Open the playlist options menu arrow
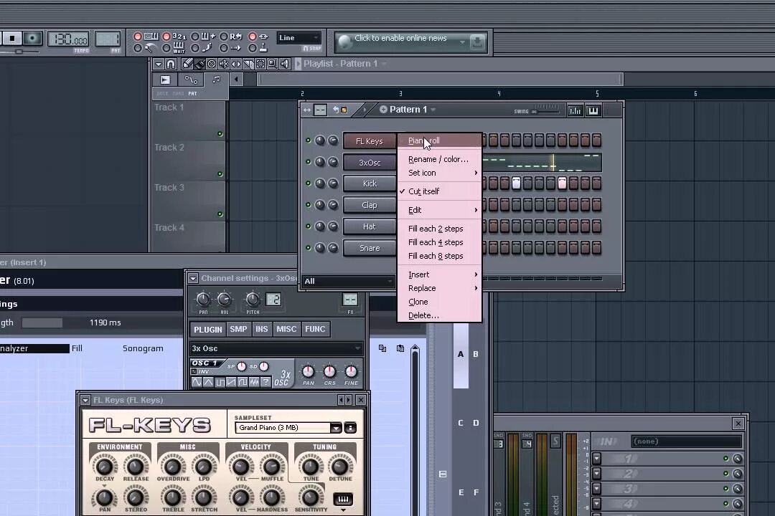The height and width of the screenshot is (516, 775). 158,64
